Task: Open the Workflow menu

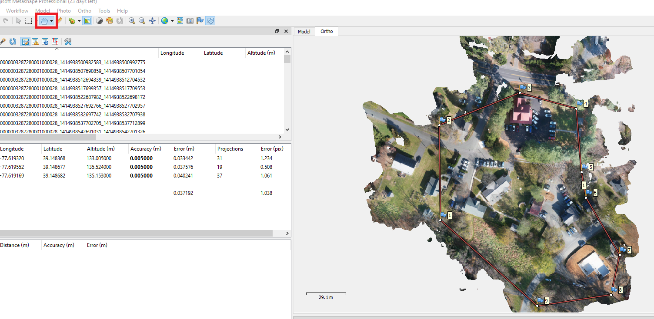Action: 17,10
